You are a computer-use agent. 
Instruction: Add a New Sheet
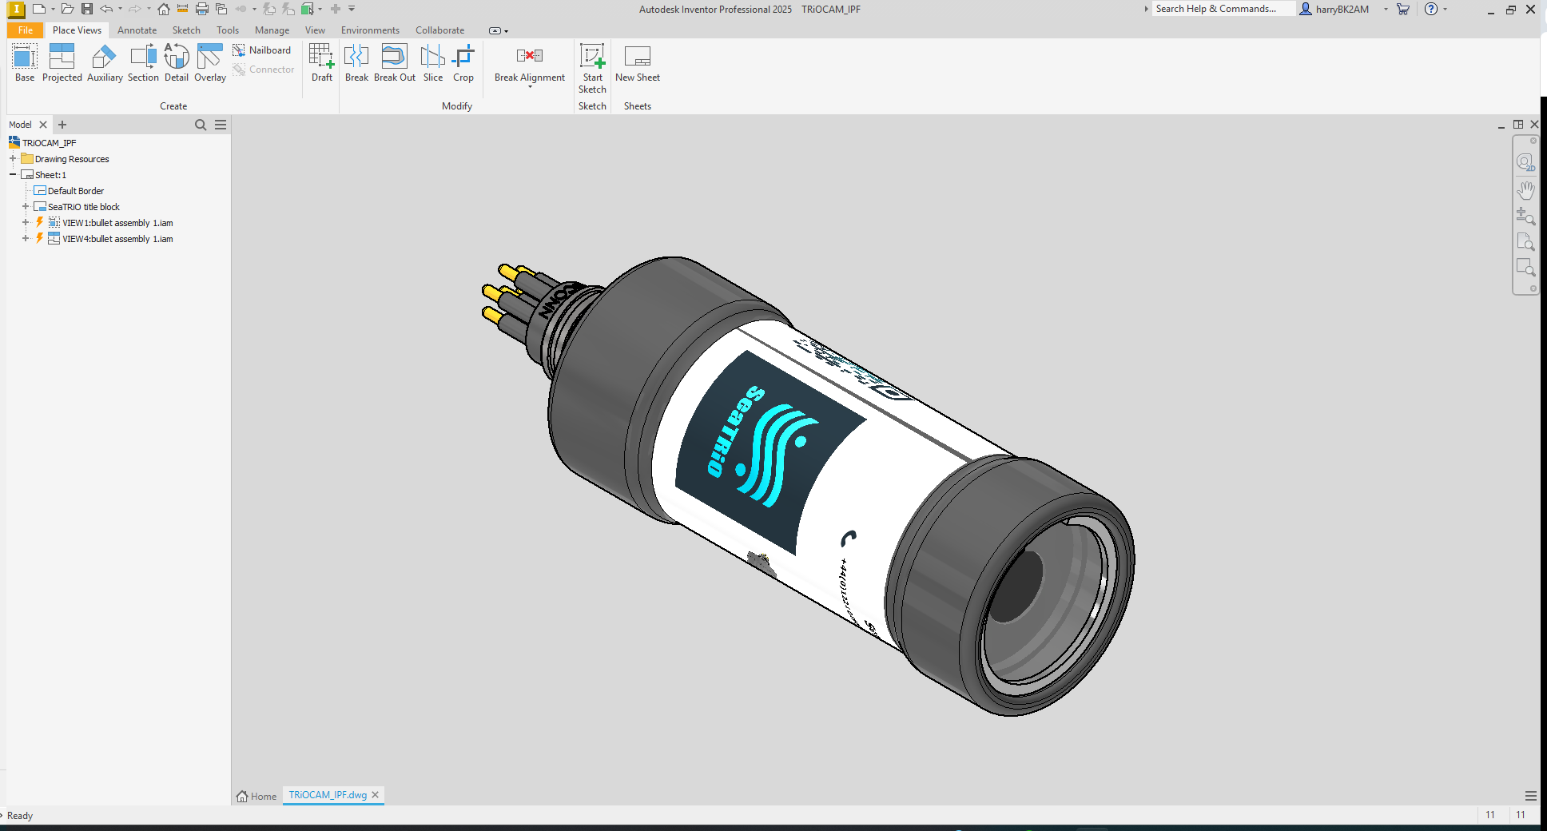coord(638,63)
